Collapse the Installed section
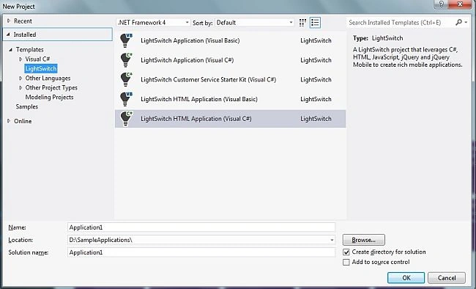This screenshot has height=289, width=476. 9,34
